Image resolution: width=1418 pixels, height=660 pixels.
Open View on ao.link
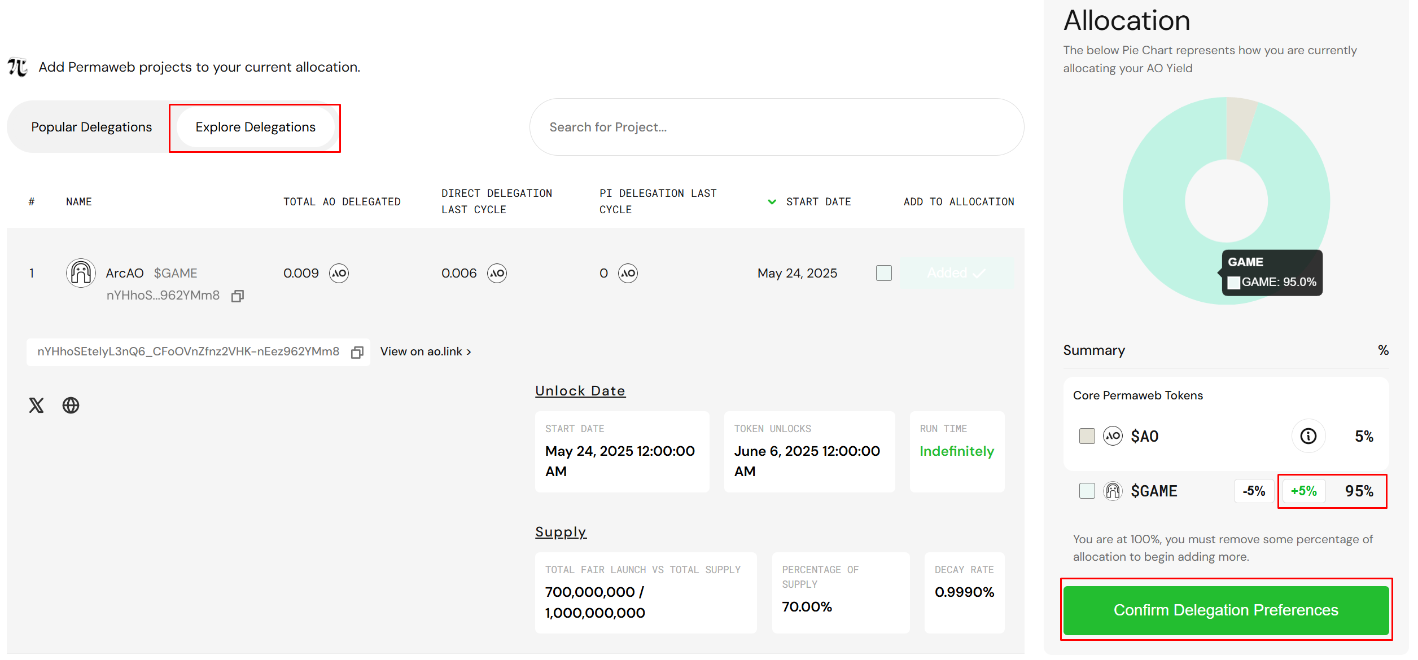click(x=424, y=351)
